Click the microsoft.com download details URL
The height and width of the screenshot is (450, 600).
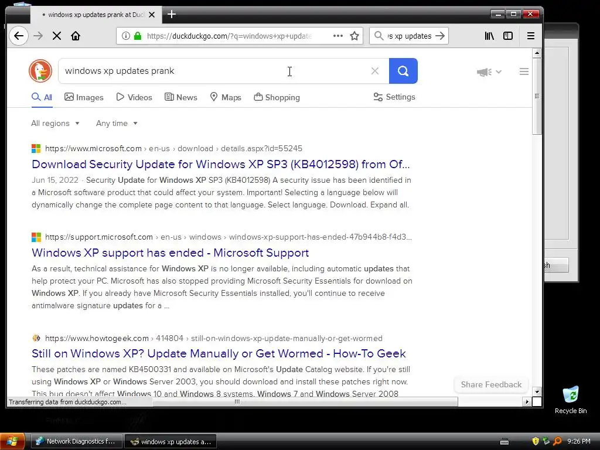pos(173,148)
